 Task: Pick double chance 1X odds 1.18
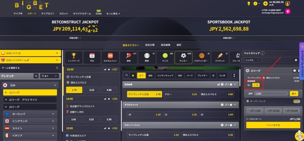[145, 114]
